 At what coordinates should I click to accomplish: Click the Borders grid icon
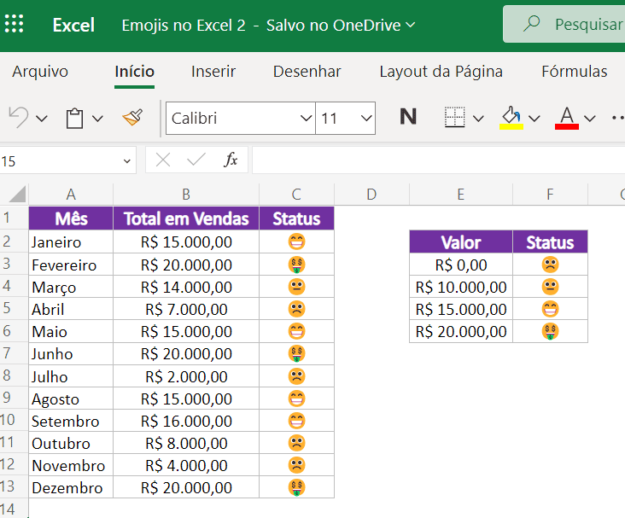[455, 118]
